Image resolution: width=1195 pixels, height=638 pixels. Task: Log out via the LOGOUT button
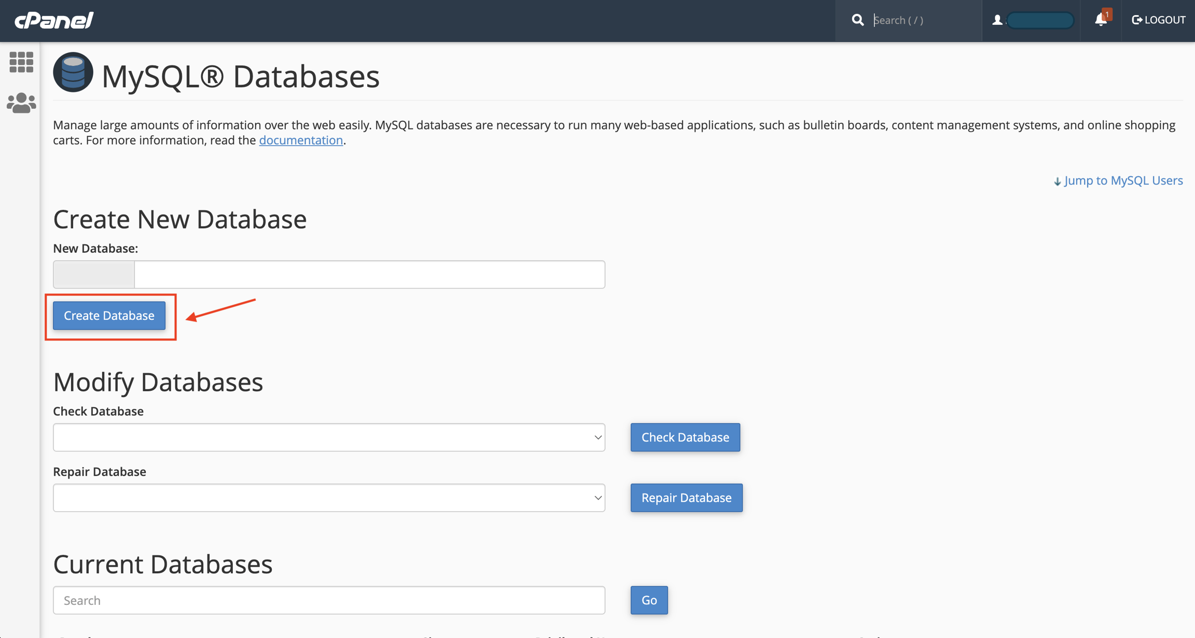click(x=1159, y=20)
